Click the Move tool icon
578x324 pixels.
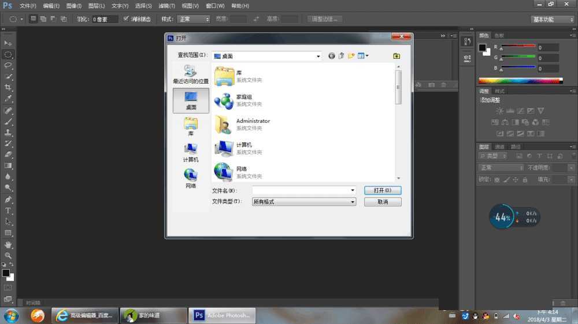[8, 43]
